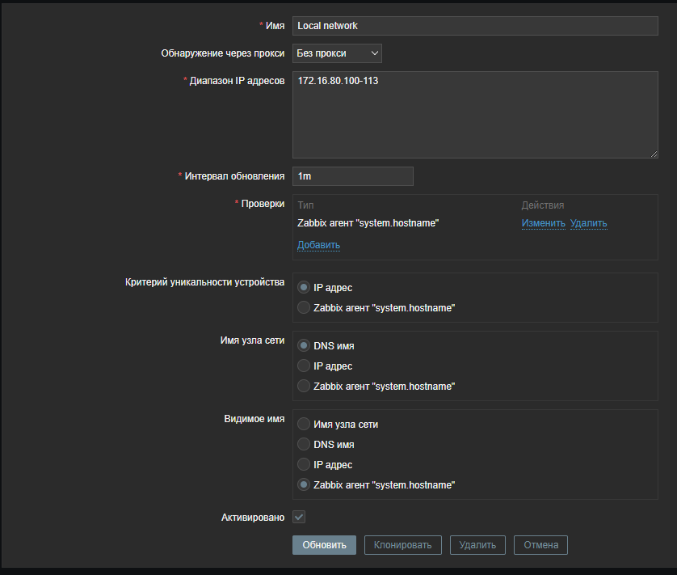Click the bottom 'Удалить' button
Screen dimensions: 677x575
click(x=477, y=544)
